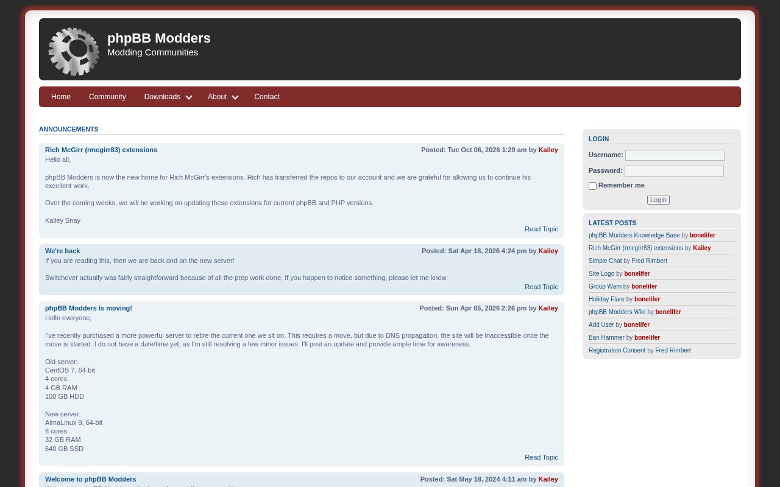Viewport: 780px width, 487px height.
Task: Open the 'We're back' announcement title
Action: point(62,251)
